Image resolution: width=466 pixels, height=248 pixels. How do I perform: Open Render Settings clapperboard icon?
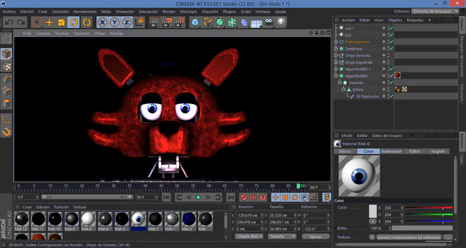click(180, 22)
